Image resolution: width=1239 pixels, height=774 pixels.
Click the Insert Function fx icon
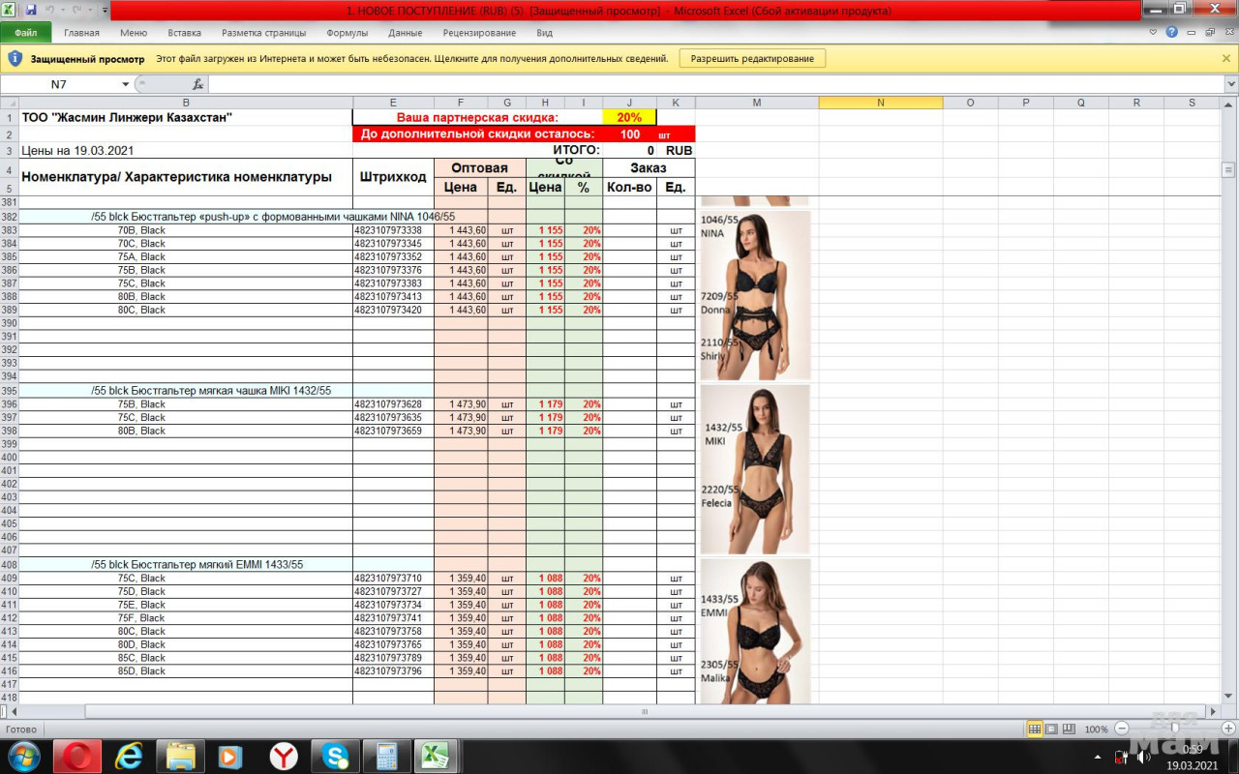197,84
